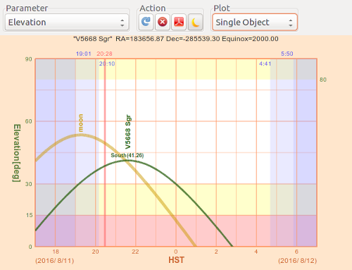The width and height of the screenshot is (352, 270).
Task: Open the Single Object plot dropdown
Action: [255, 23]
